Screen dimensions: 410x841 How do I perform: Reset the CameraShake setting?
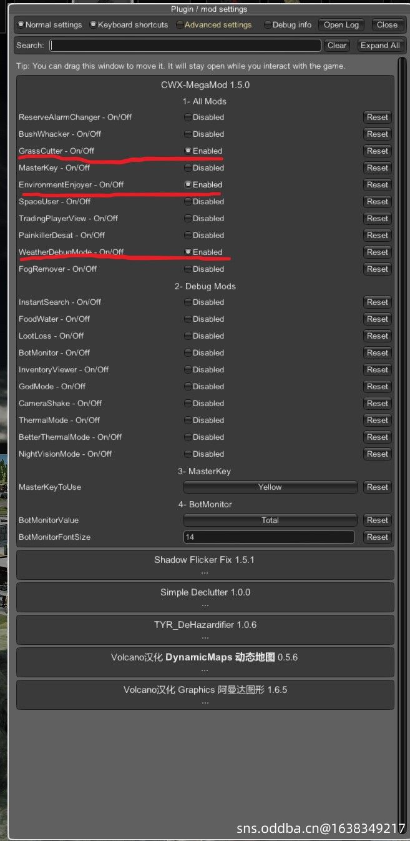click(x=378, y=404)
